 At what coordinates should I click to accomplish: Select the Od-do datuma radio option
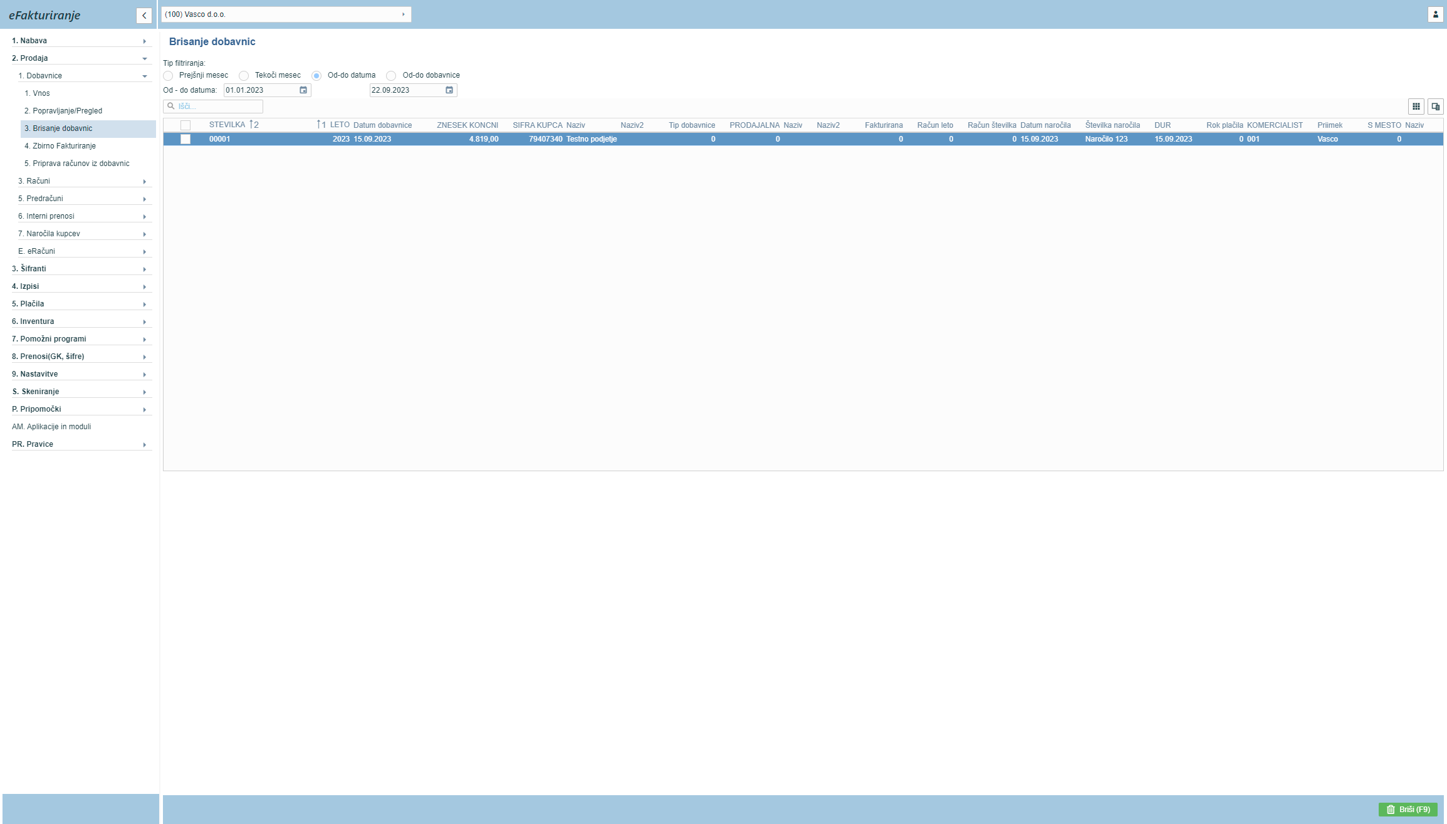tap(316, 76)
